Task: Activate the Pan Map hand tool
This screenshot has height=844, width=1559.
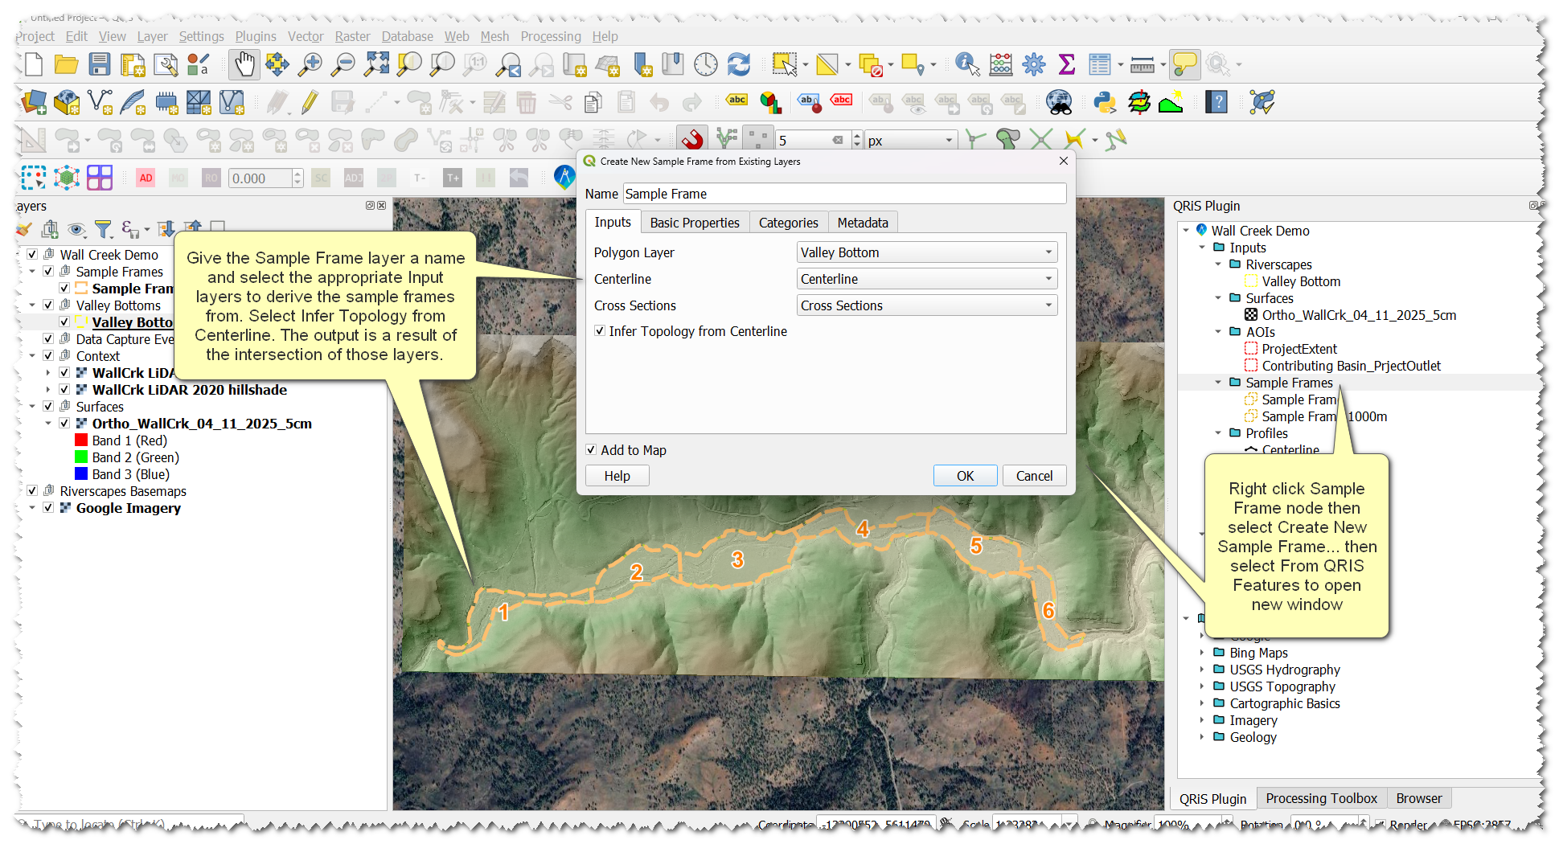Action: point(244,64)
